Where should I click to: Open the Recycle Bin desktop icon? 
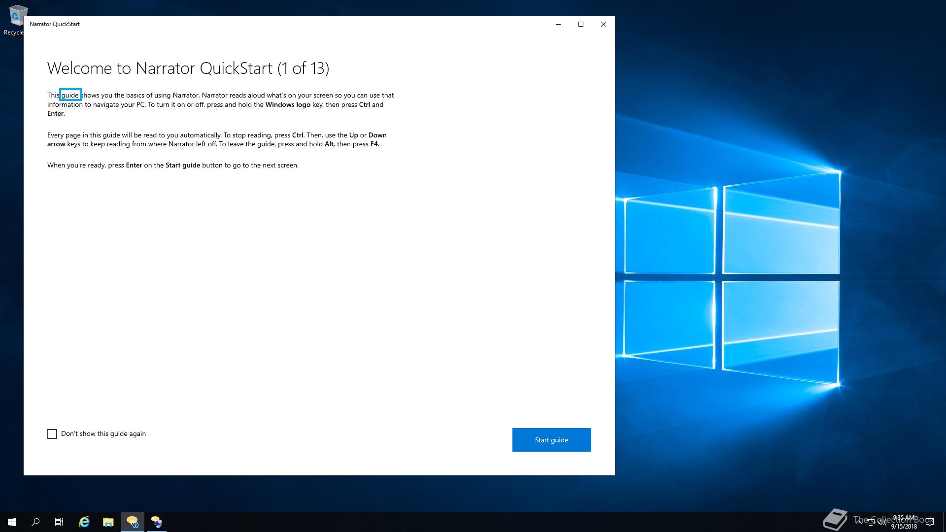pyautogui.click(x=15, y=20)
